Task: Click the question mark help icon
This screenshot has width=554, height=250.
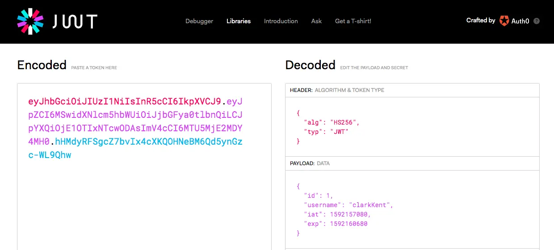Action: (537, 21)
